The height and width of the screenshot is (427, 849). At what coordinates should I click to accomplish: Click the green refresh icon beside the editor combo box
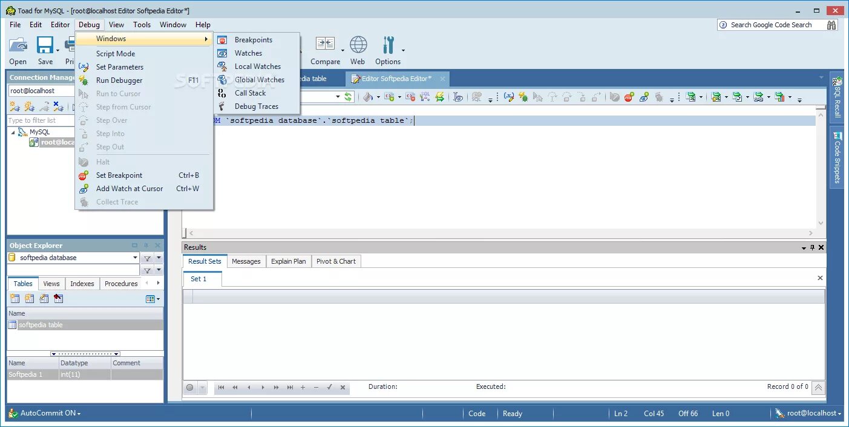coord(348,97)
